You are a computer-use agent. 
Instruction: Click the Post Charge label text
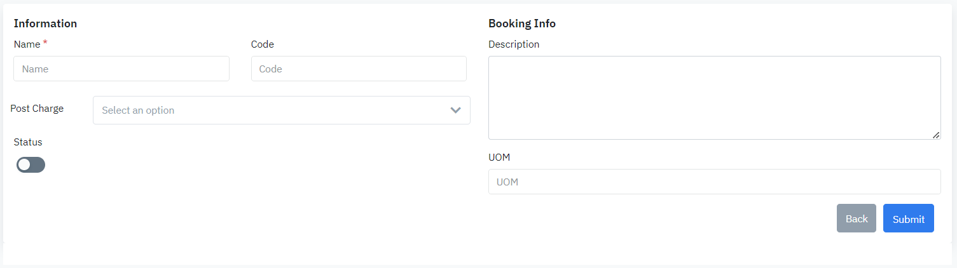point(37,109)
